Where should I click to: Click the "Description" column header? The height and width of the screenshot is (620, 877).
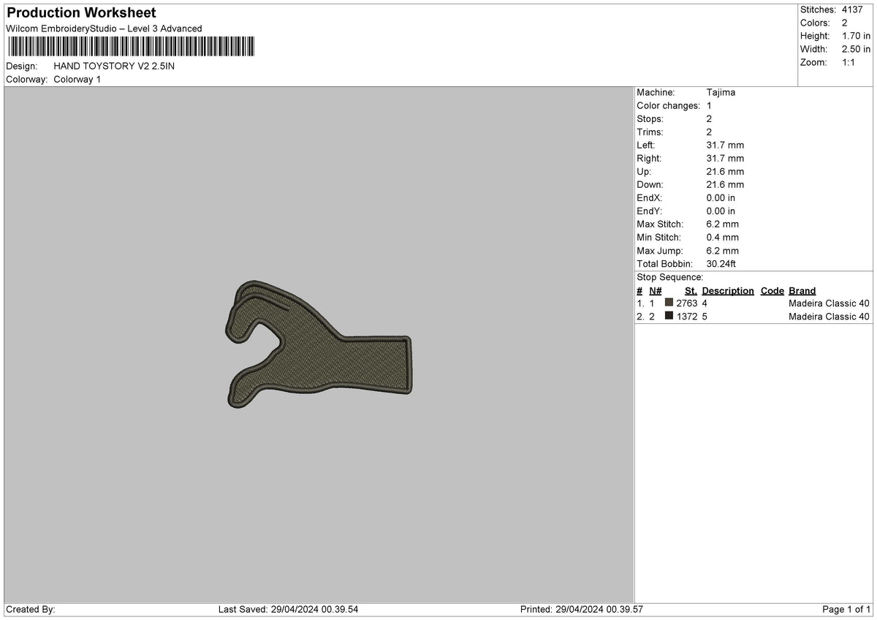tap(728, 290)
